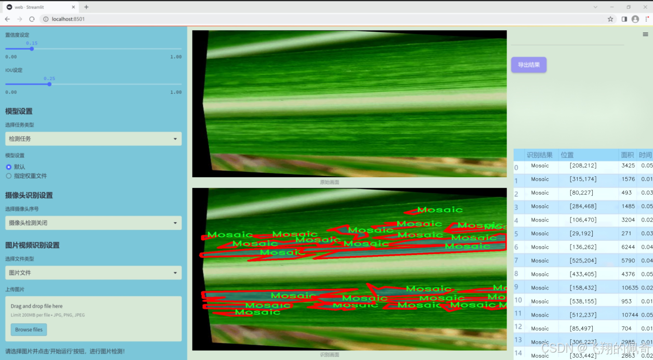The image size is (653, 360).
Task: Adjust the IOU slider at 0.25
Action: [x=49, y=84]
